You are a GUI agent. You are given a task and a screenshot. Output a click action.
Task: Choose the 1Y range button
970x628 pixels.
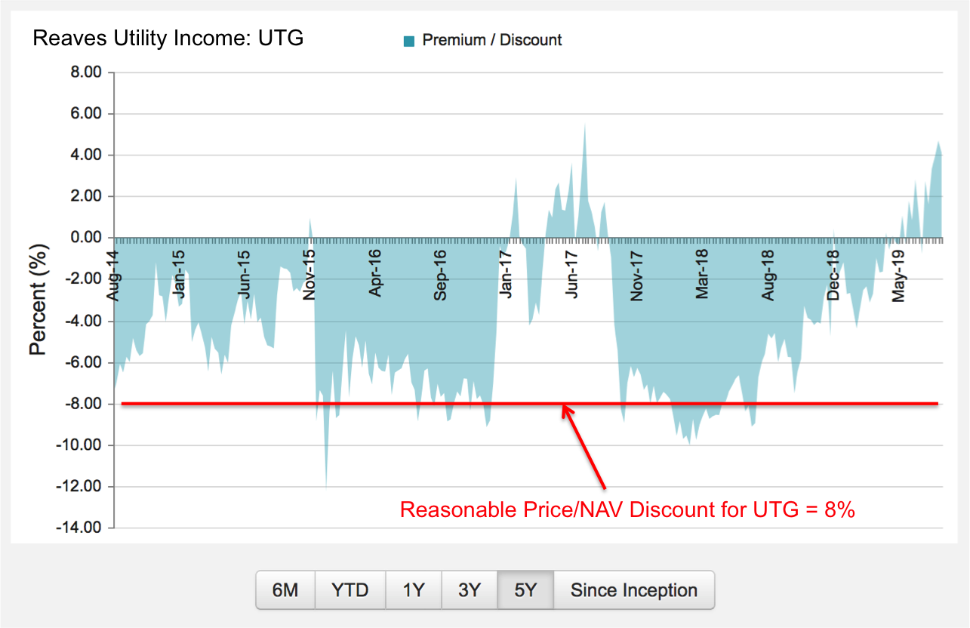pyautogui.click(x=413, y=590)
